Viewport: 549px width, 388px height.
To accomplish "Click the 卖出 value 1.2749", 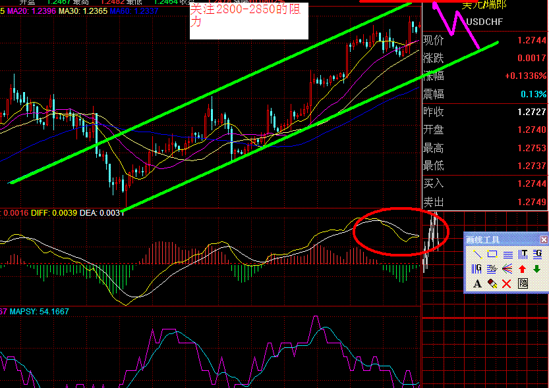I will [x=531, y=201].
